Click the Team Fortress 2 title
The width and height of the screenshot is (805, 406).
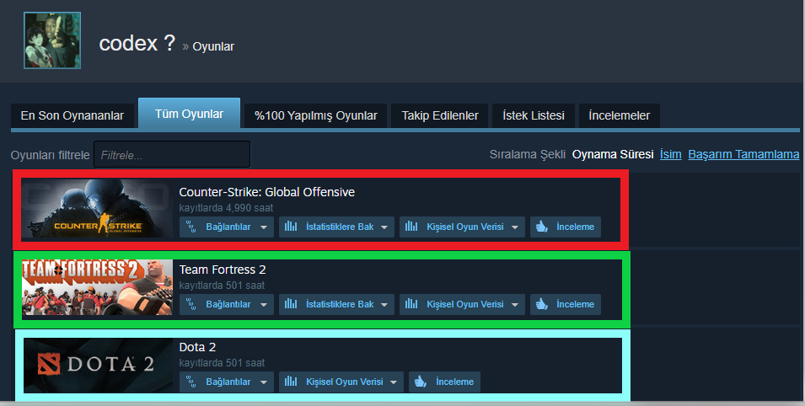(223, 270)
